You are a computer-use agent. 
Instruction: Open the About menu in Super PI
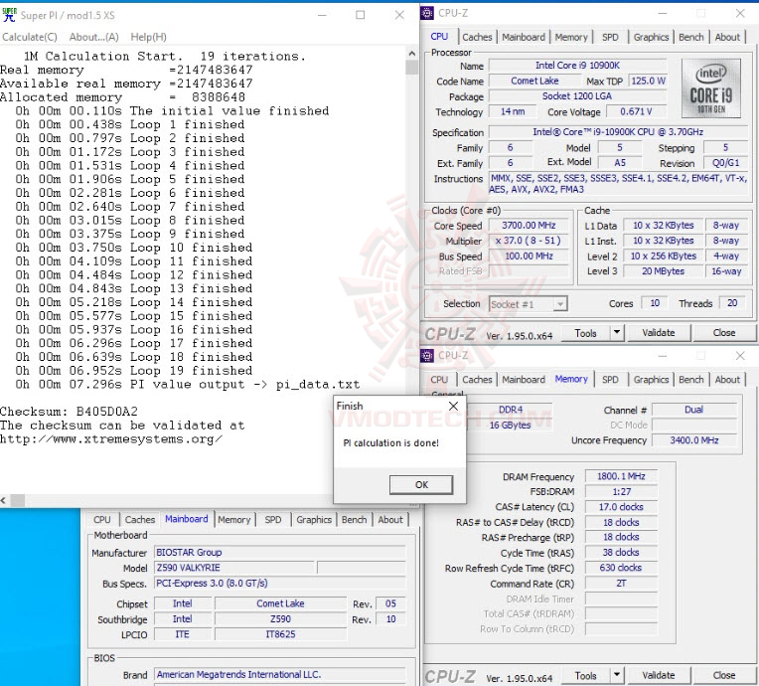tap(94, 37)
